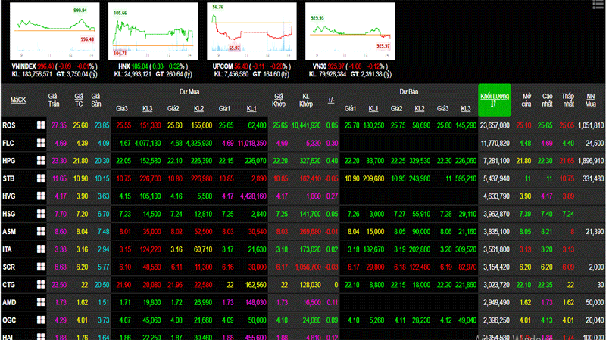Click HVG buy volume 4,428,160

253,196
